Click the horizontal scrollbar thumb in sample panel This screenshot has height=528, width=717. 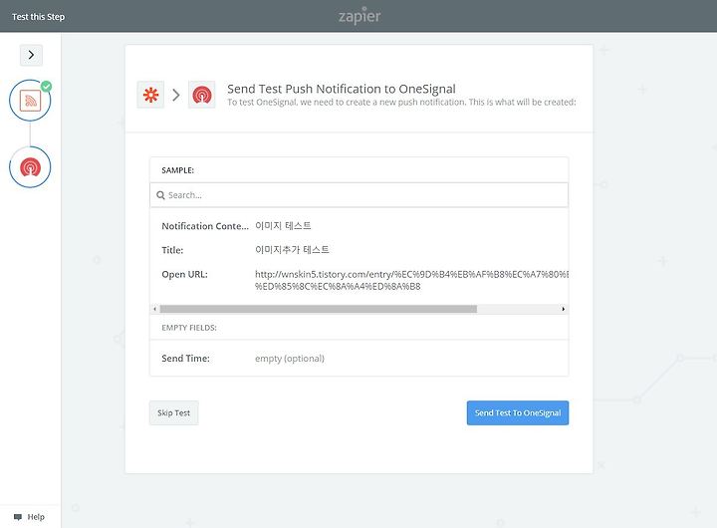tap(319, 309)
